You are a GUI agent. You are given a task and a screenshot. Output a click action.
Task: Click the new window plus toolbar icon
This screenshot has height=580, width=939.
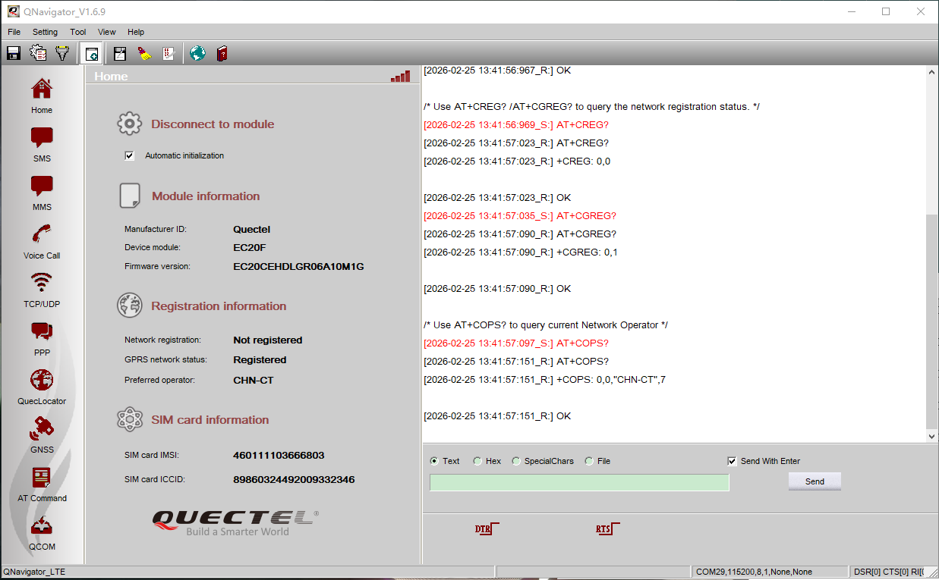(x=92, y=53)
